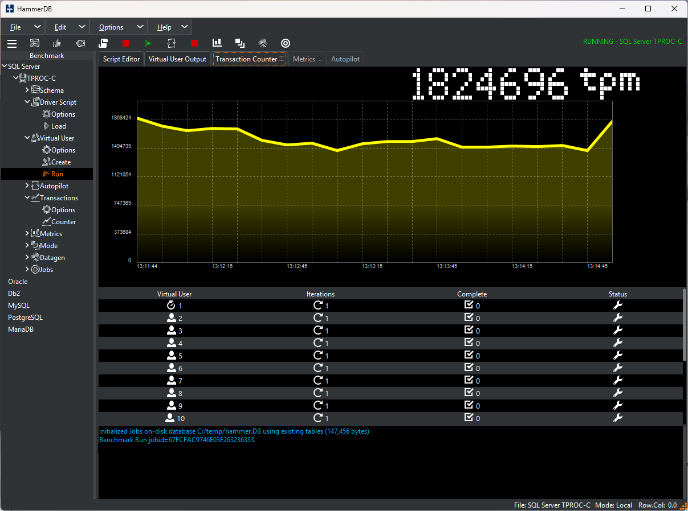Image resolution: width=688 pixels, height=511 pixels.
Task: Expand the Jobs tree node
Action: tap(27, 270)
